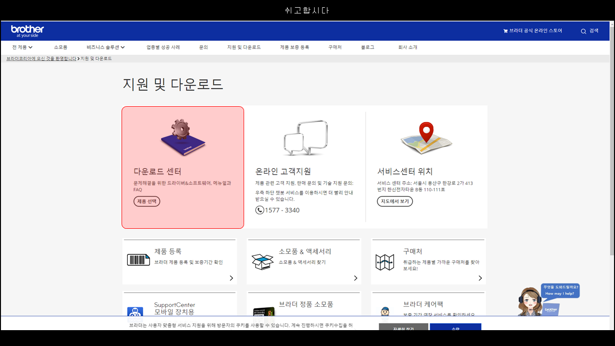This screenshot has width=615, height=346.
Task: Click the 브라더 정품 소모품 title
Action: [x=306, y=304]
